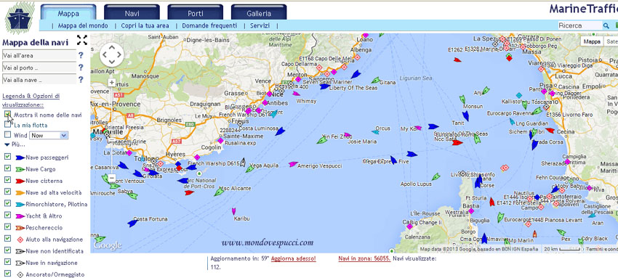Select the Costa Fortuna passenger ship icon
This screenshot has width=618, height=278.
(133, 224)
